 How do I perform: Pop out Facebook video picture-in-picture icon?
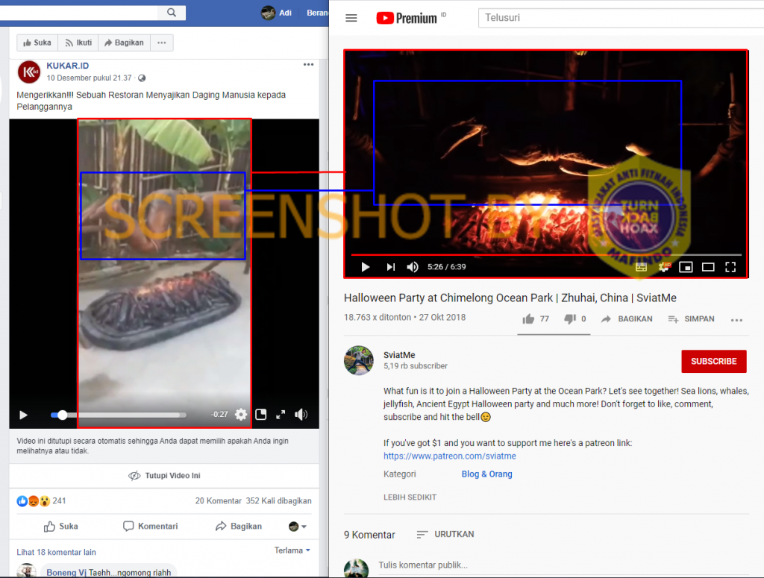[x=261, y=415]
